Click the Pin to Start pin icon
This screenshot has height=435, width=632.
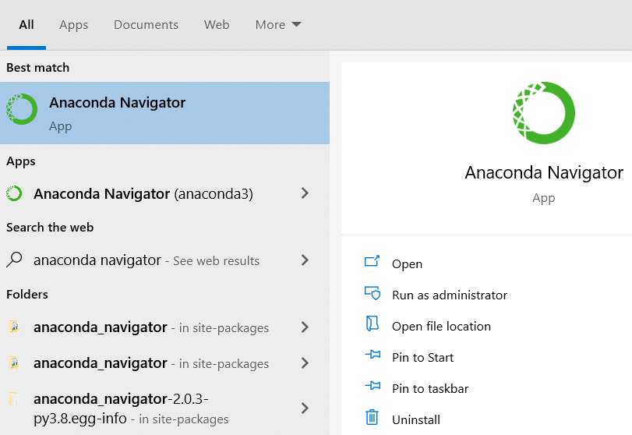372,355
